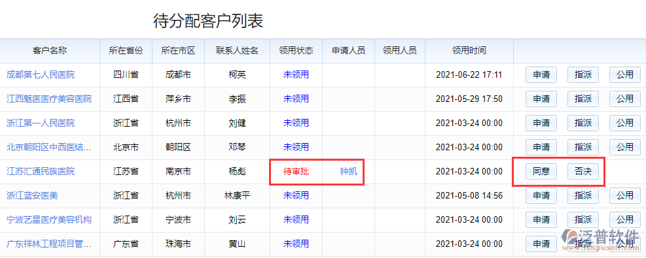Sort by 客户名称 column header
The width and height of the screenshot is (646, 258).
(x=50, y=51)
